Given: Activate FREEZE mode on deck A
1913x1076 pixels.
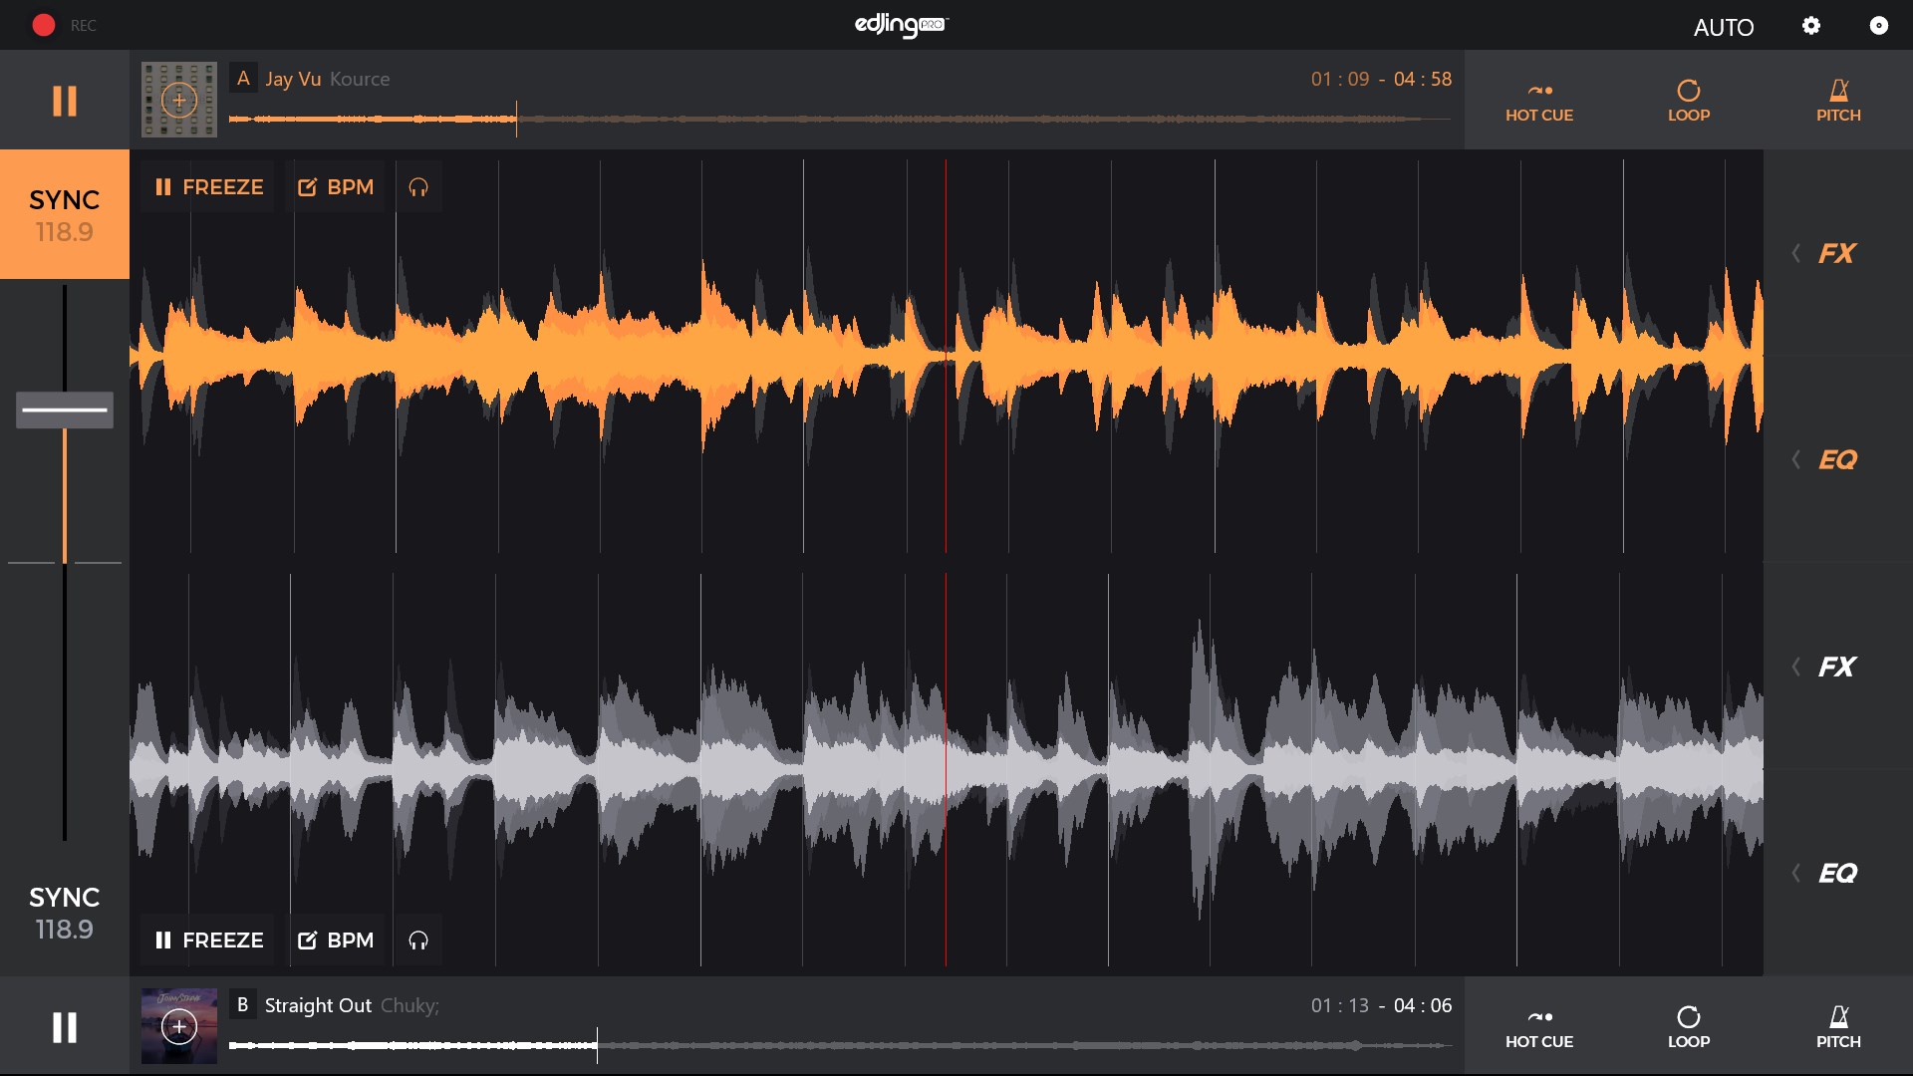Looking at the screenshot, I should coord(207,186).
